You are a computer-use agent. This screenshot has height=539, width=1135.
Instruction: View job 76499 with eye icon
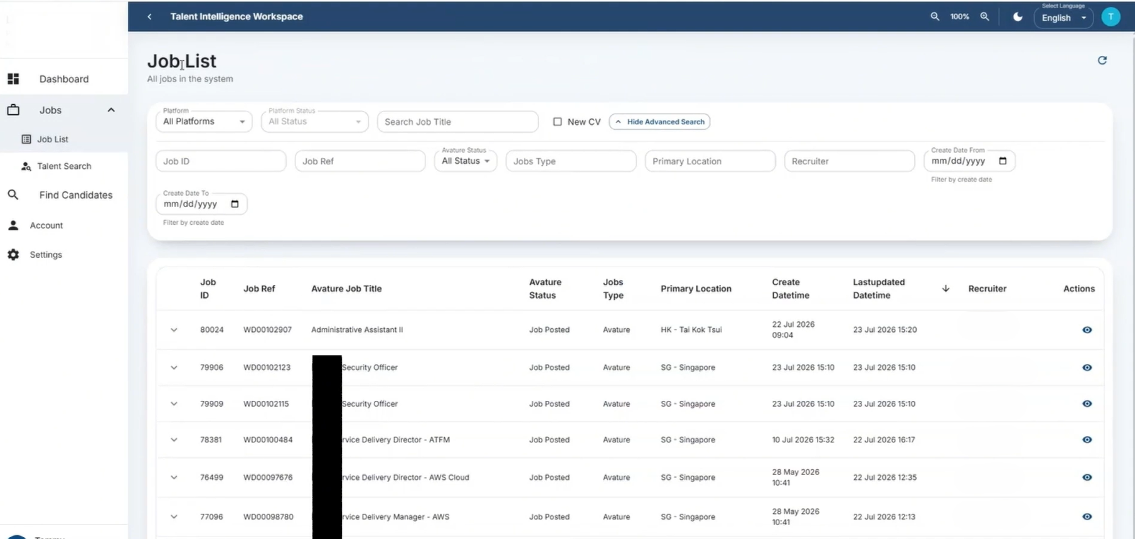pyautogui.click(x=1087, y=478)
